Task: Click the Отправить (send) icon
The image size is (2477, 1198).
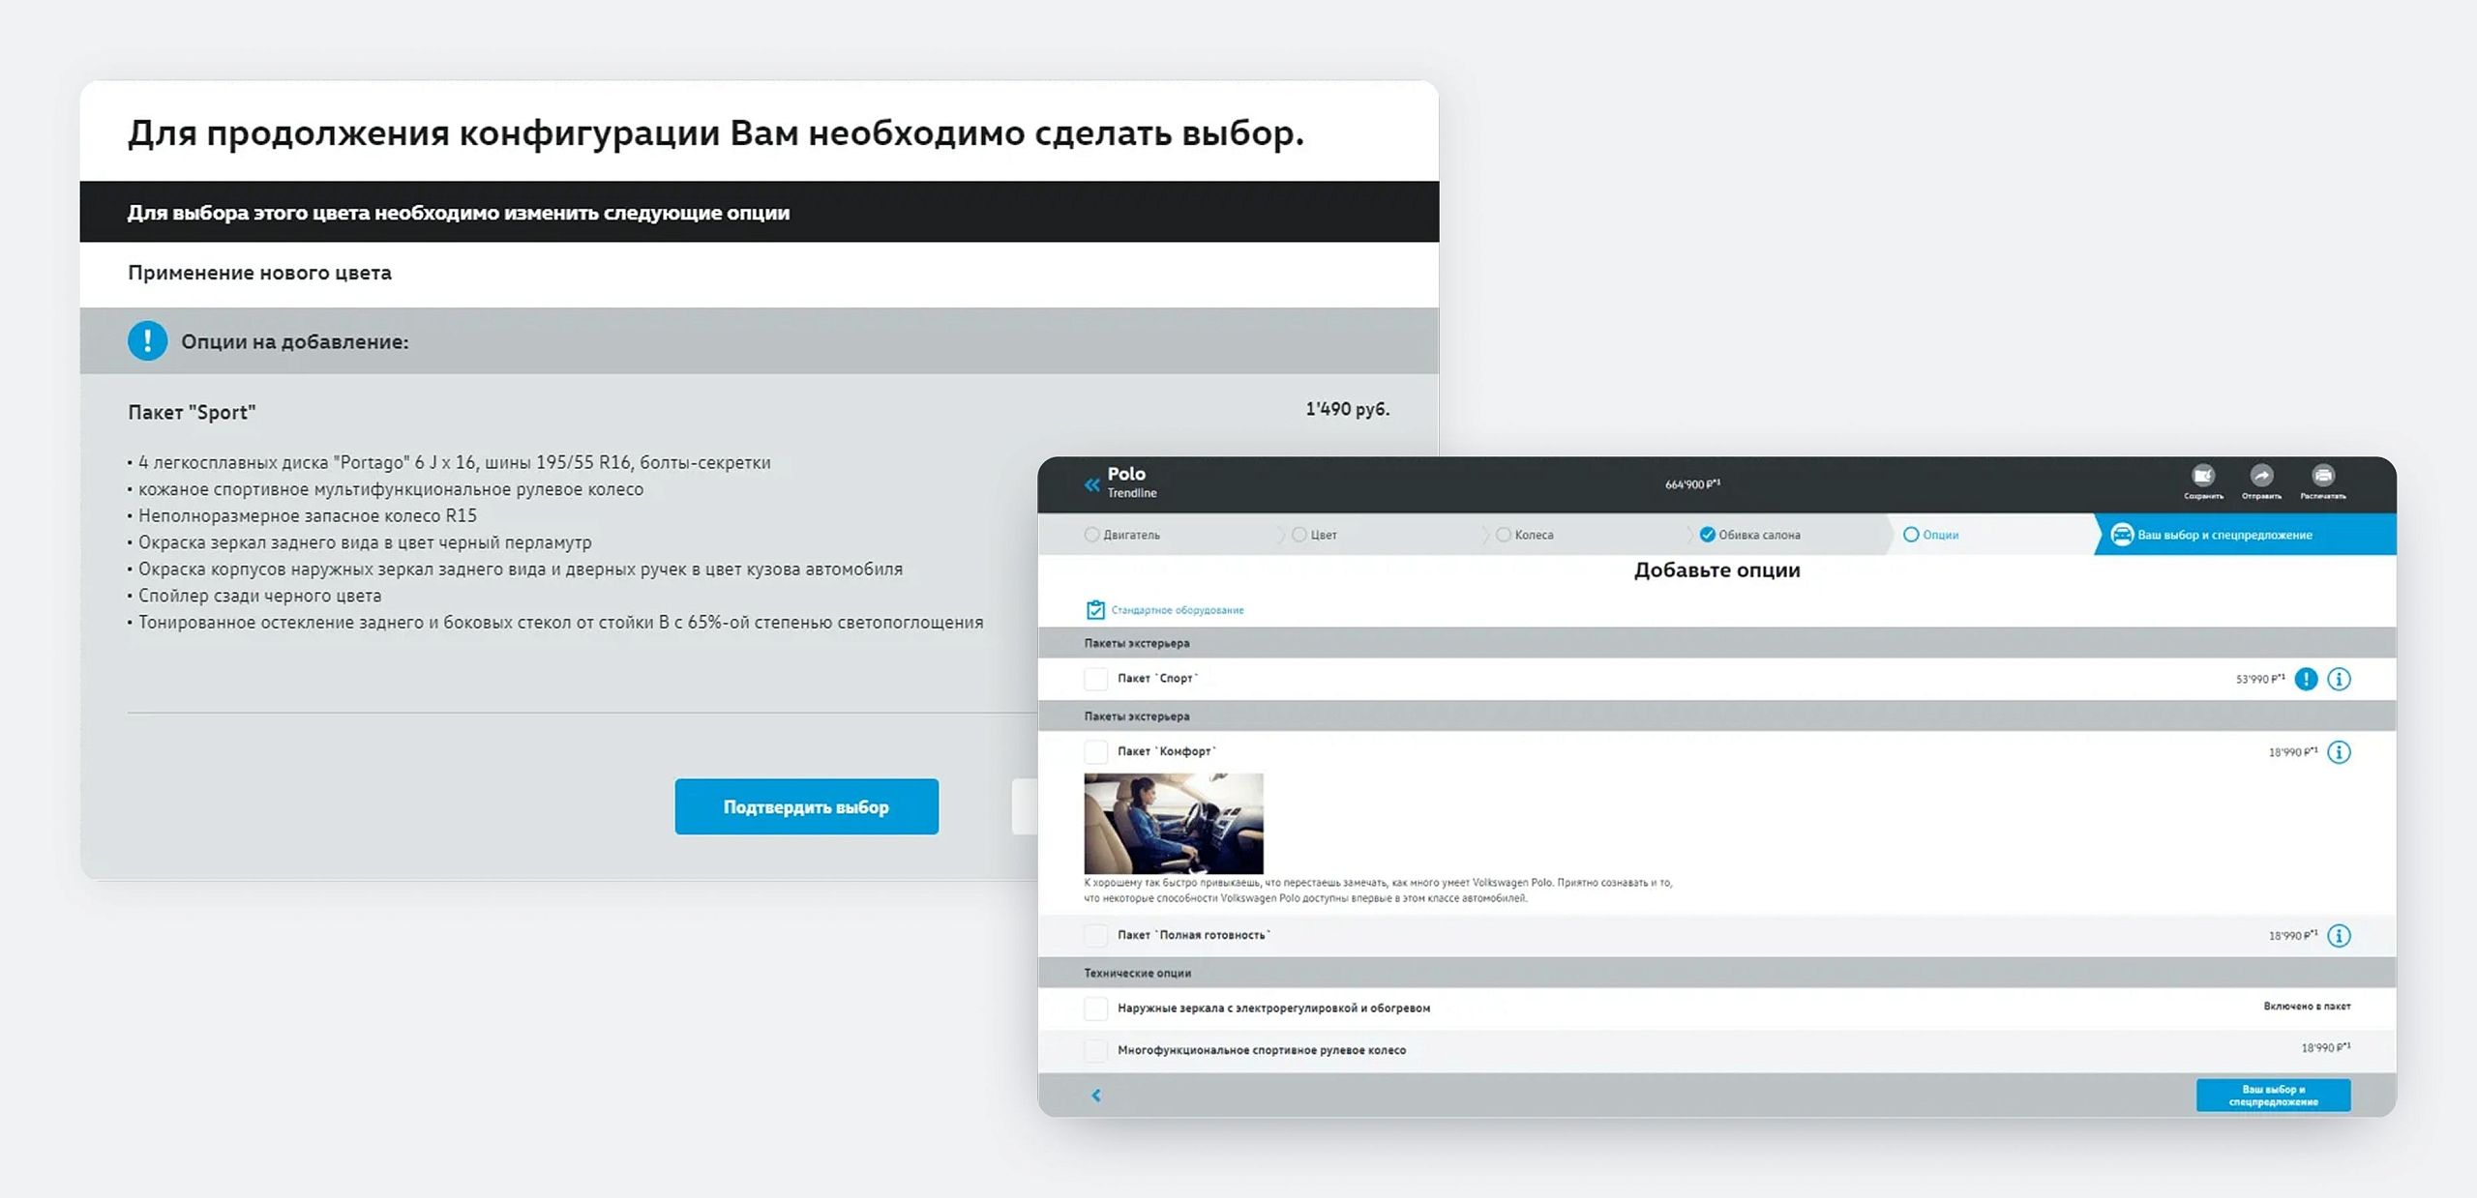Action: coord(2261,477)
